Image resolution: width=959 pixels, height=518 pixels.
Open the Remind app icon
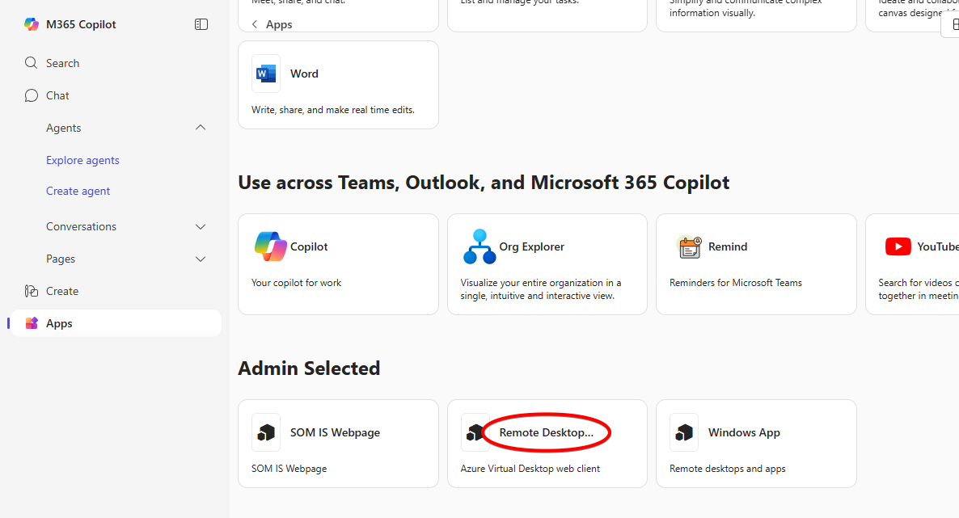point(689,246)
